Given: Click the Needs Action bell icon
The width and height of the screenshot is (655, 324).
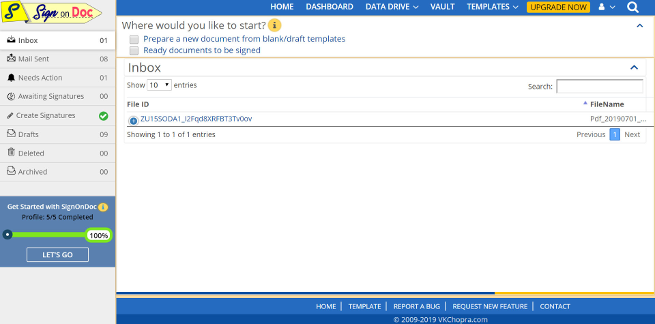Looking at the screenshot, I should pyautogui.click(x=12, y=78).
